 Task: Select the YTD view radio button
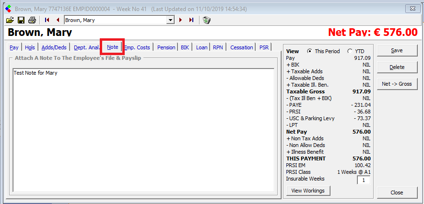coord(350,51)
